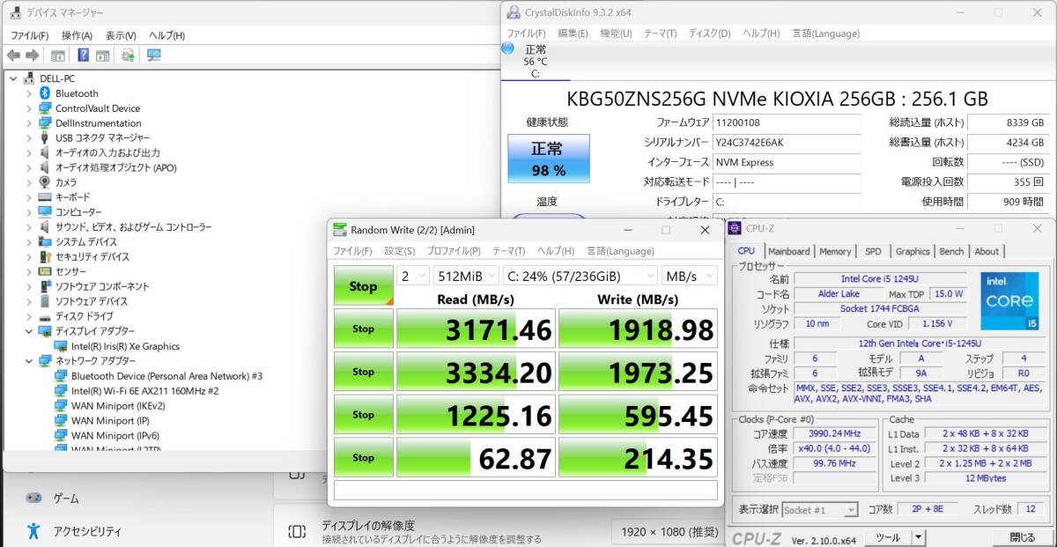The width and height of the screenshot is (1057, 547).
Task: Select the センサー icon in the device tree
Action: 45,272
